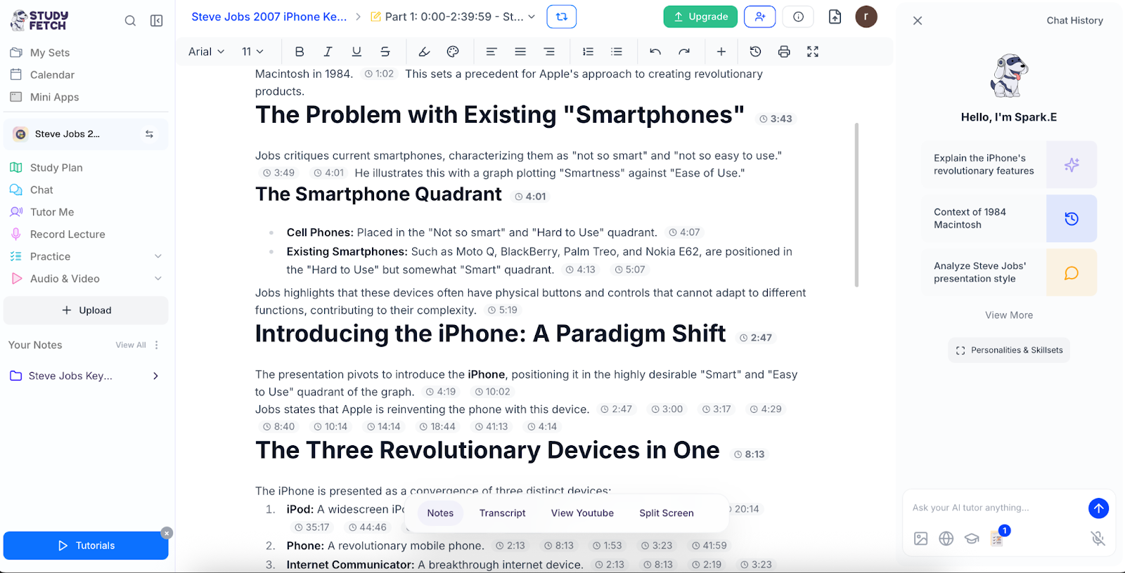
Task: Select Explain the iPhone's revolutionary features
Action: [1009, 164]
